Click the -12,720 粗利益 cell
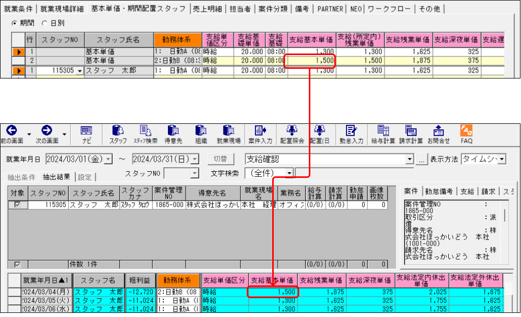The width and height of the screenshot is (521, 317). click(x=140, y=292)
